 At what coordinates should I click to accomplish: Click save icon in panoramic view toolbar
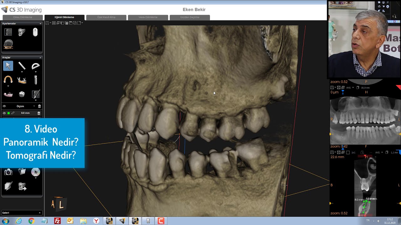(332, 87)
